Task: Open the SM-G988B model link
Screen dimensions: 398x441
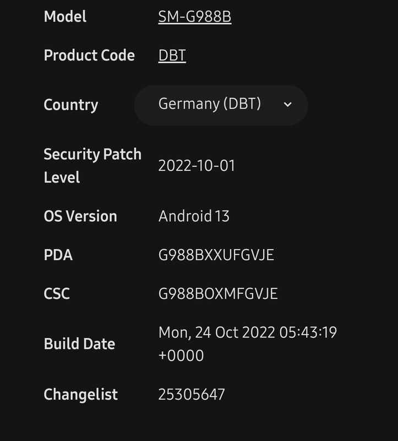Action: (x=194, y=17)
